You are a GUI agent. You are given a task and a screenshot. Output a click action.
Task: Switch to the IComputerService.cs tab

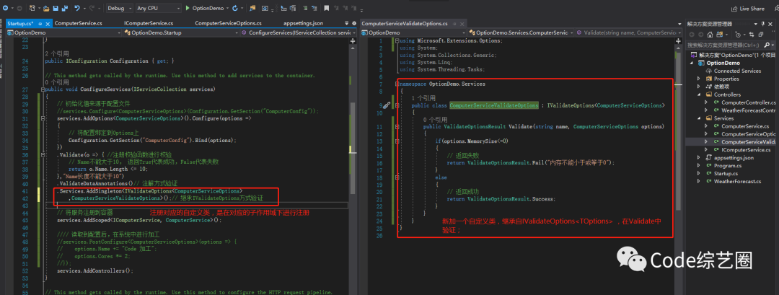[149, 23]
